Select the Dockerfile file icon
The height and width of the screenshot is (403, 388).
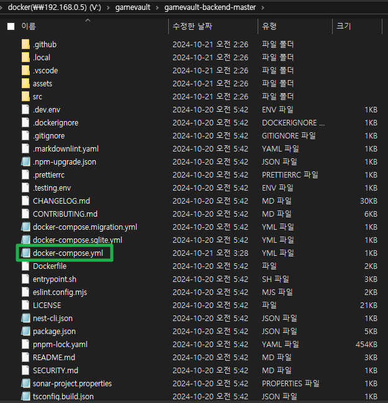tap(25, 266)
